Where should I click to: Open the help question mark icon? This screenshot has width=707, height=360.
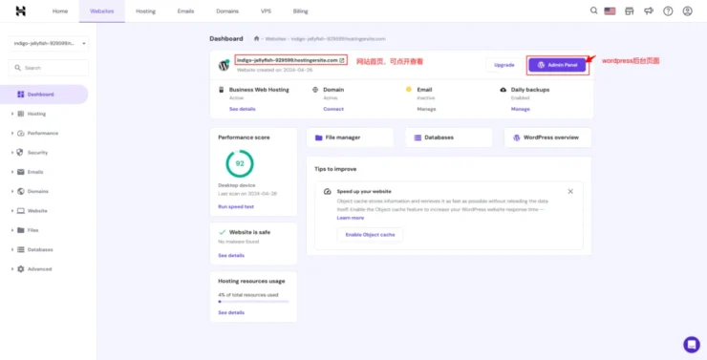(x=668, y=11)
